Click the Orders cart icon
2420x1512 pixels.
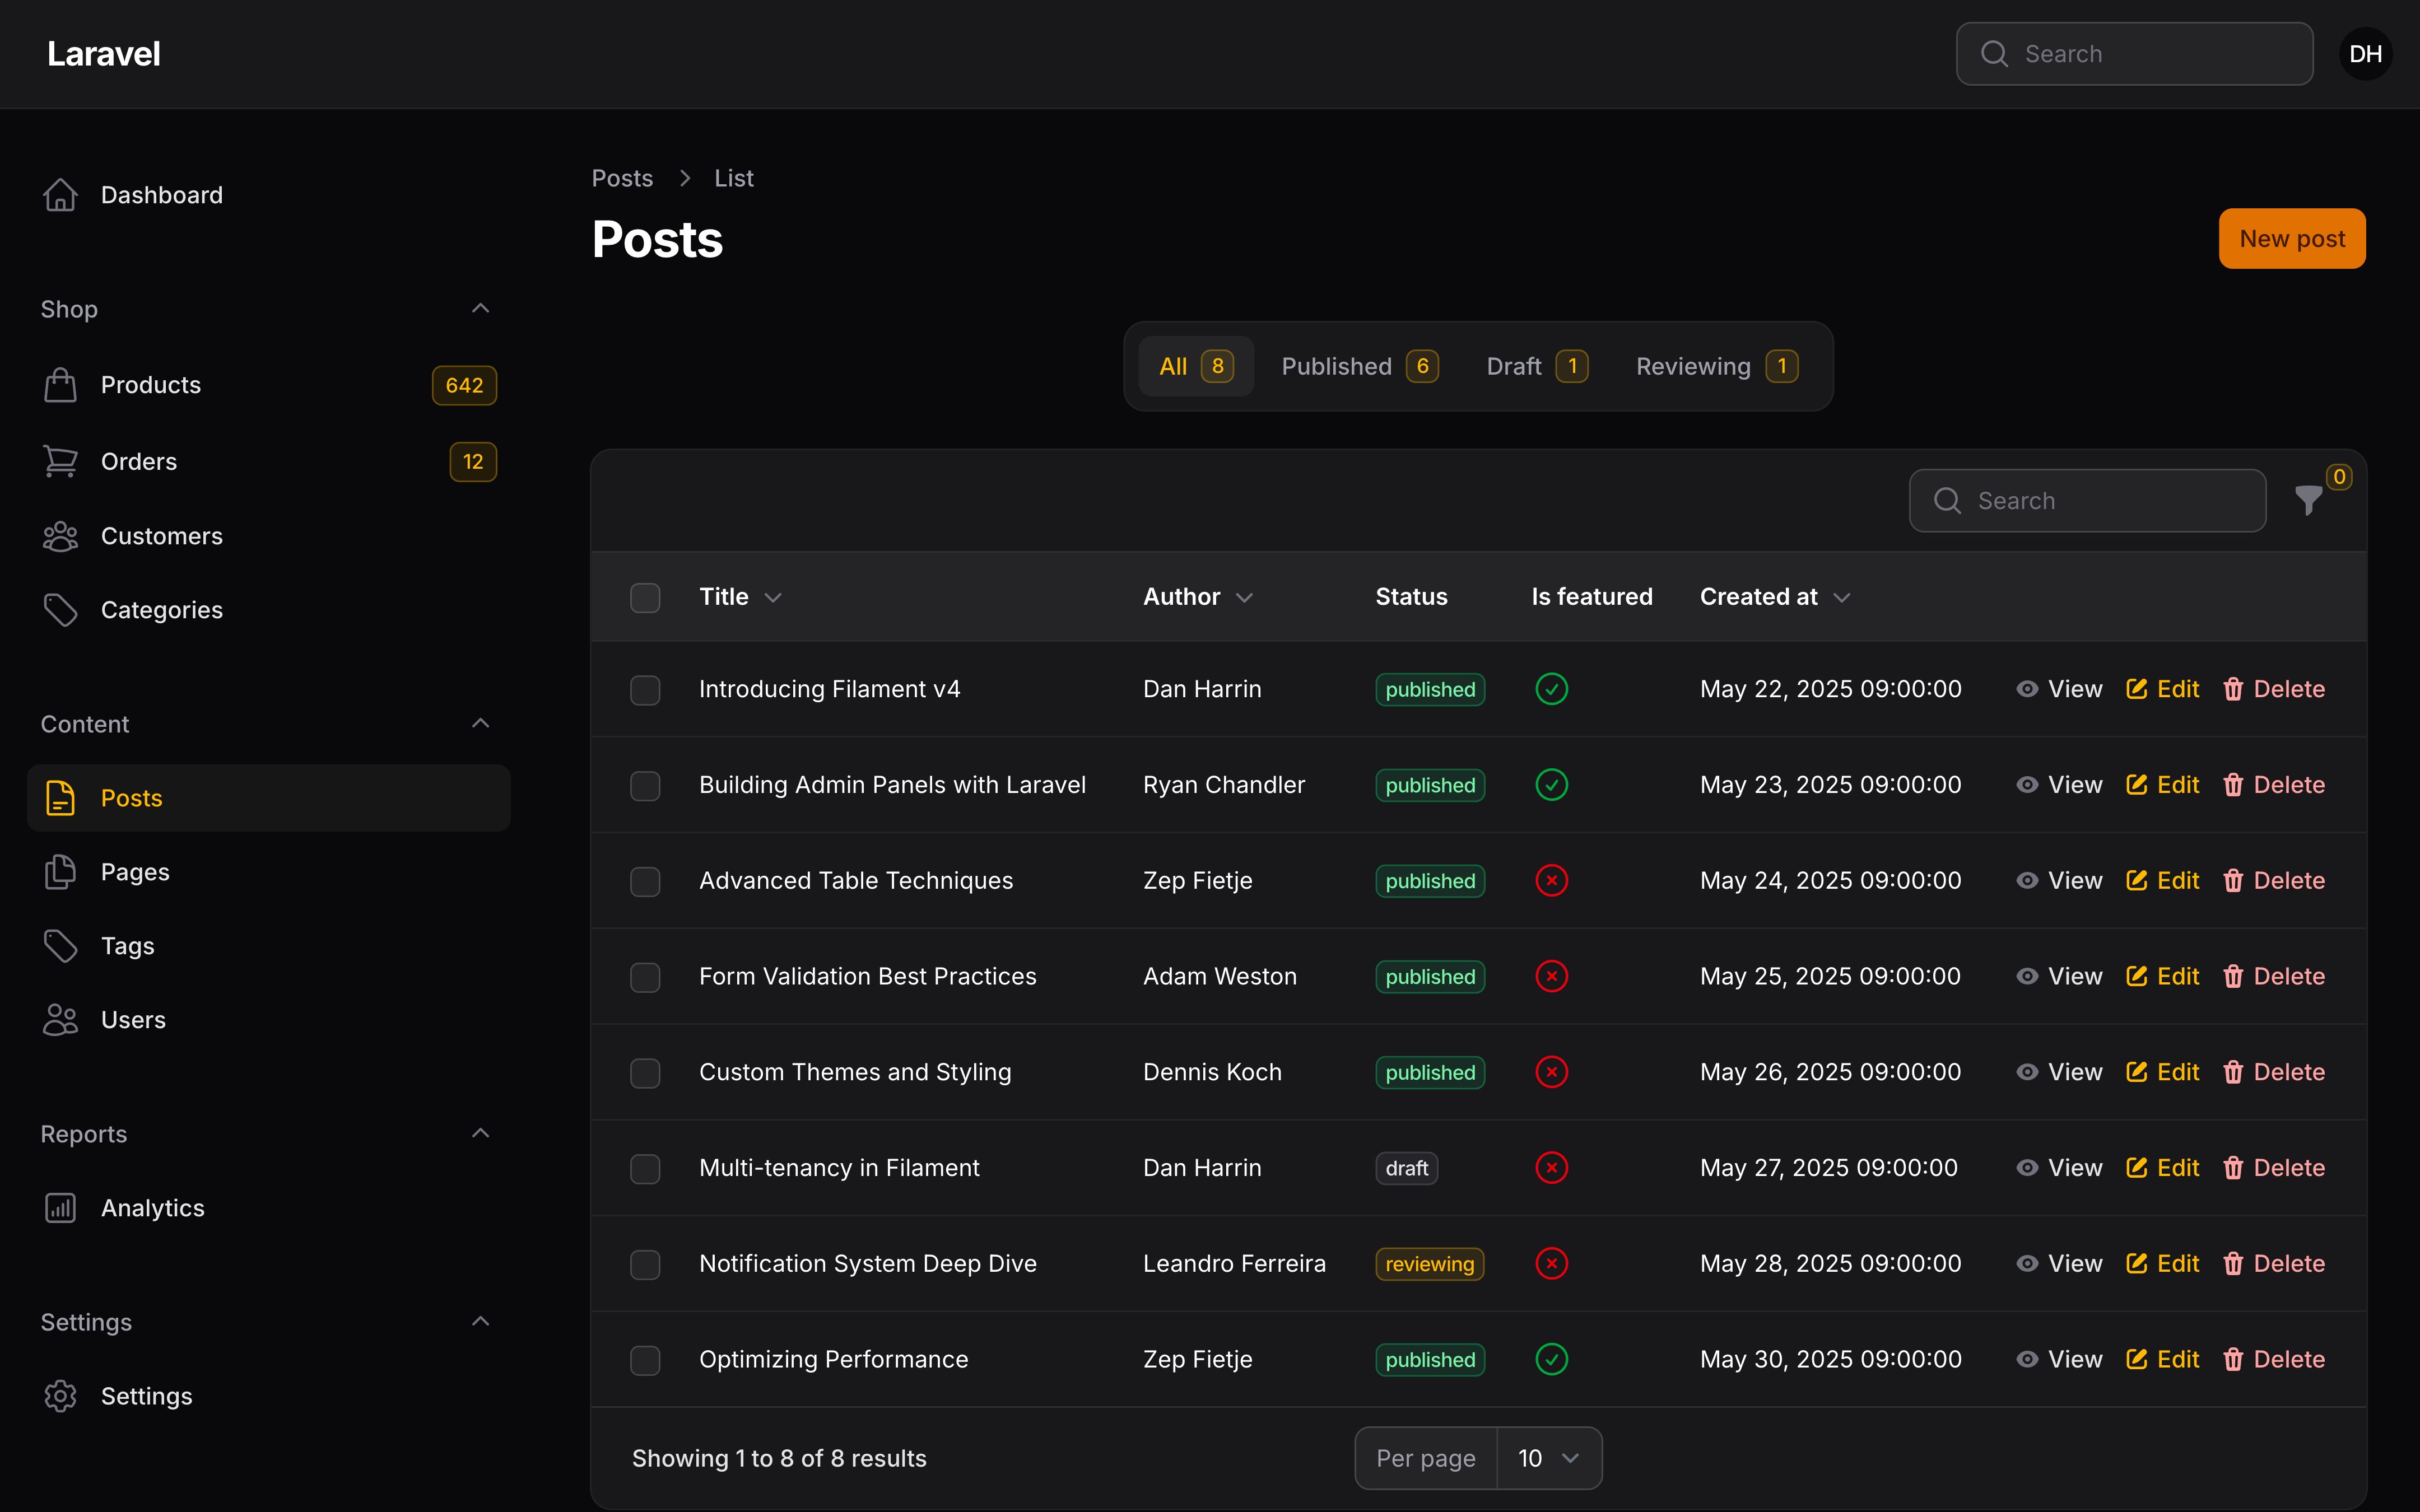point(60,461)
